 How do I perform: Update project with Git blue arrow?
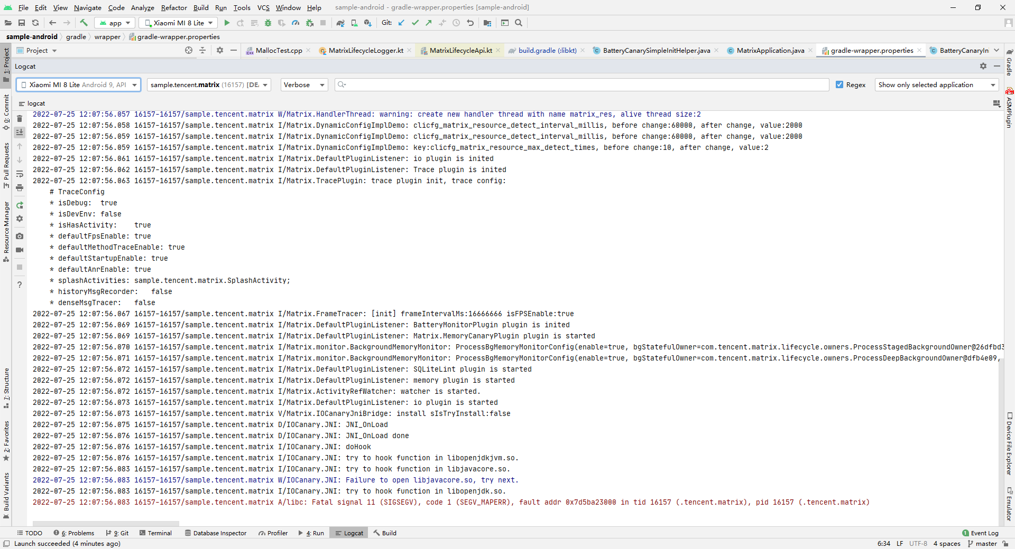pos(401,23)
